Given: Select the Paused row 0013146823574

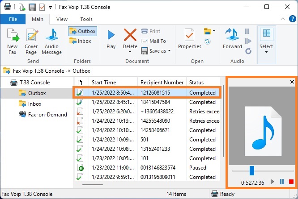Looking at the screenshot, I should [147, 167].
